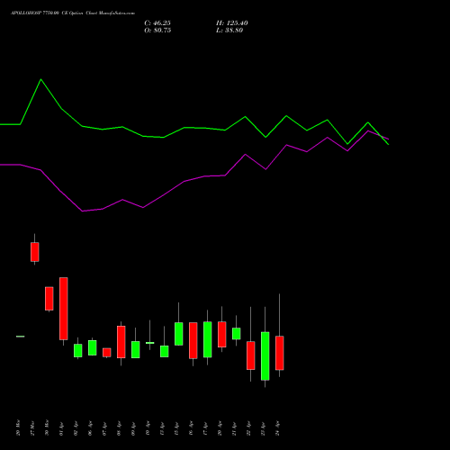Click the 08 Apr date label
450x450 pixels.
click(x=119, y=428)
